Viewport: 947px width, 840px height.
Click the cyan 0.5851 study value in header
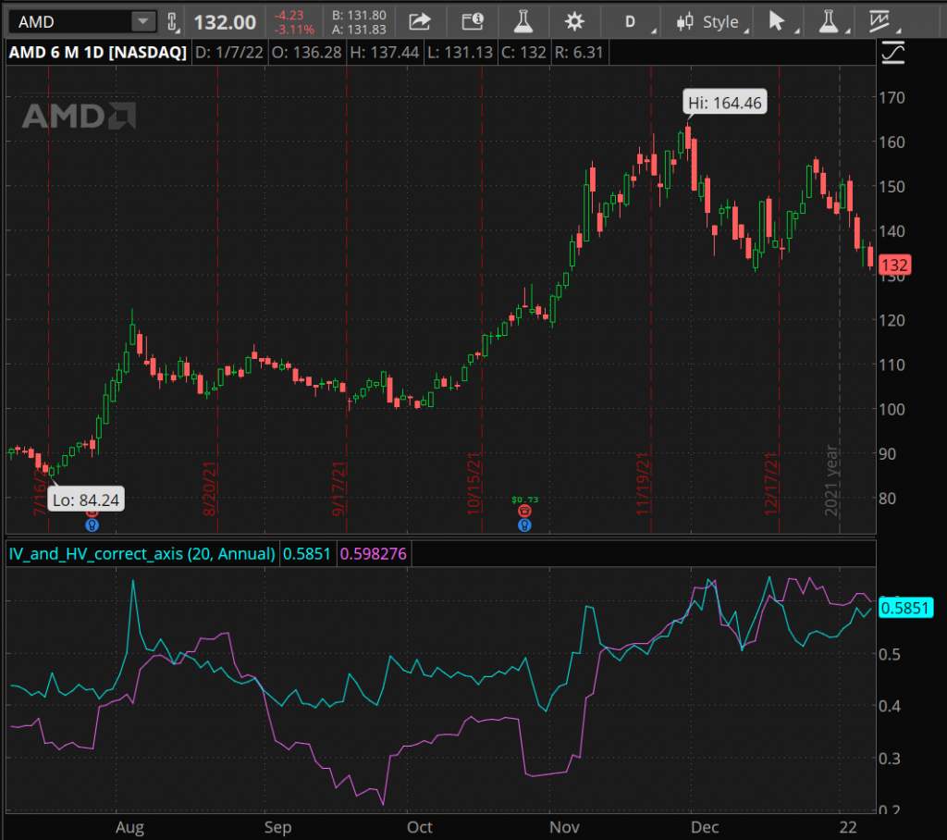307,553
